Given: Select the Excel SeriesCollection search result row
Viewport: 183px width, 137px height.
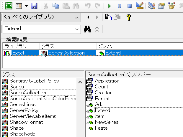Looking at the screenshot, I should coord(66,53).
